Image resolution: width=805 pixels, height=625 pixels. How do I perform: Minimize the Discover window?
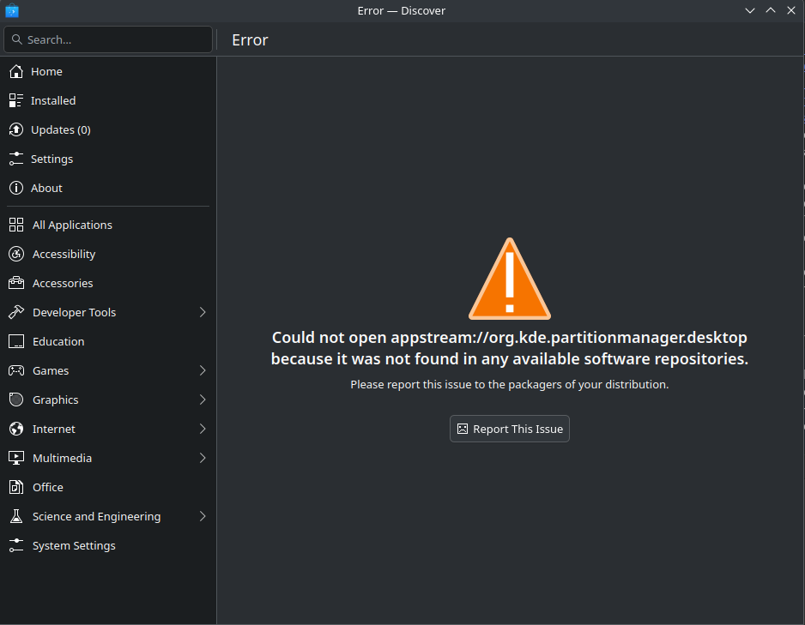pyautogui.click(x=750, y=10)
